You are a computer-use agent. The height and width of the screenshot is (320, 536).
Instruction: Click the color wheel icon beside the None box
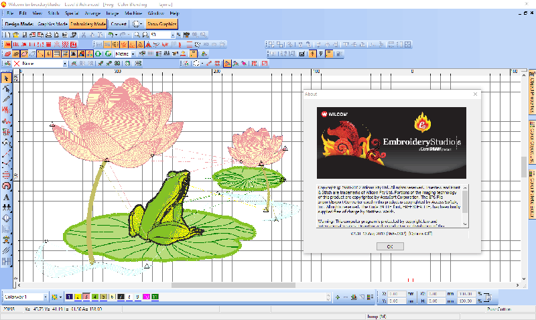coord(7,64)
